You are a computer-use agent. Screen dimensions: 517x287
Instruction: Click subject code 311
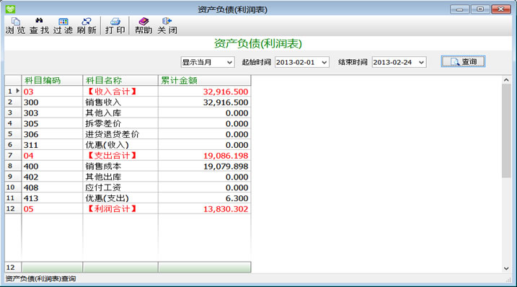31,145
